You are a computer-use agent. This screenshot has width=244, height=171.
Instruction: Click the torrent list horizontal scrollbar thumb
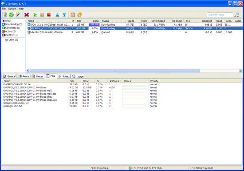tap(115, 71)
